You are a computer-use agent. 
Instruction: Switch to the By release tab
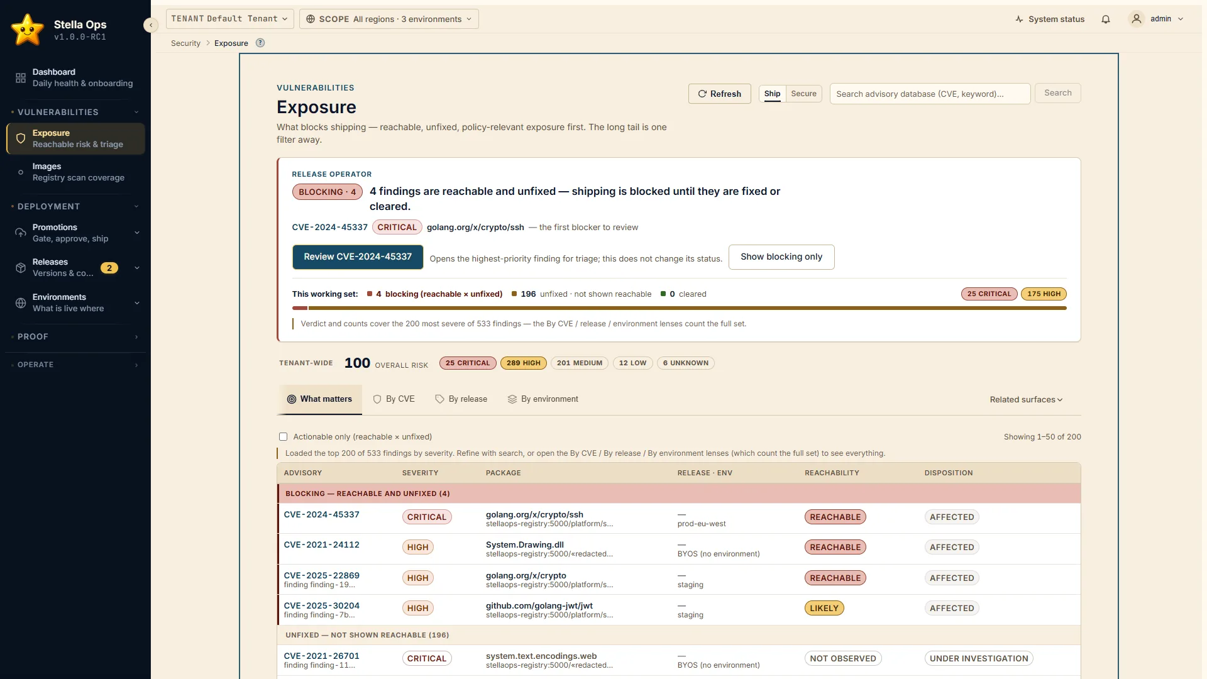click(x=461, y=399)
